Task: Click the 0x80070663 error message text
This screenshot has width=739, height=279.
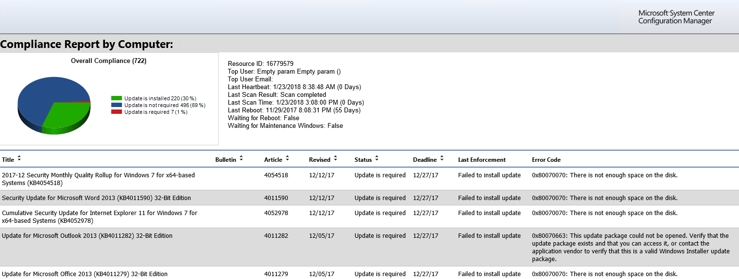Action: 630,248
